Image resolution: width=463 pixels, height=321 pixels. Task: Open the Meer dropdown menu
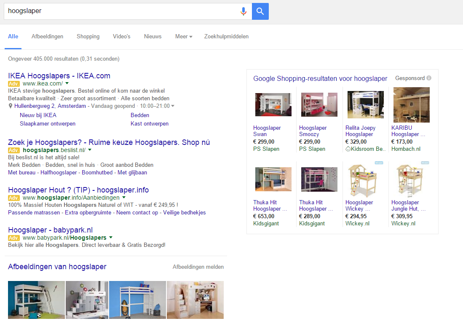pyautogui.click(x=184, y=36)
